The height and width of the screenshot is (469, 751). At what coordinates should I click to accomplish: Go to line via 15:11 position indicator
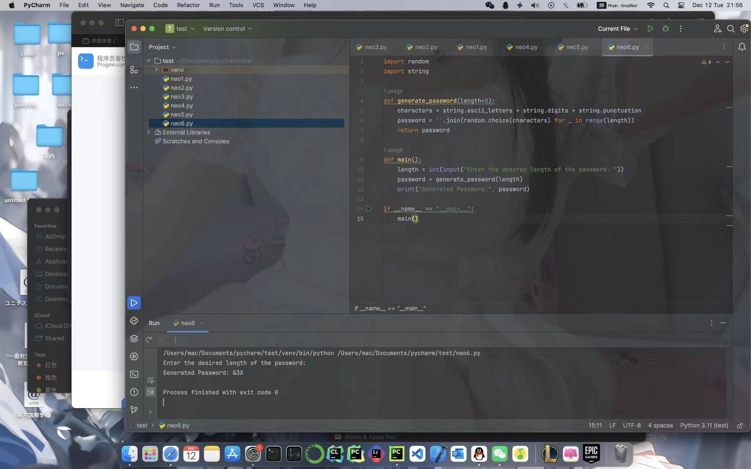point(595,425)
